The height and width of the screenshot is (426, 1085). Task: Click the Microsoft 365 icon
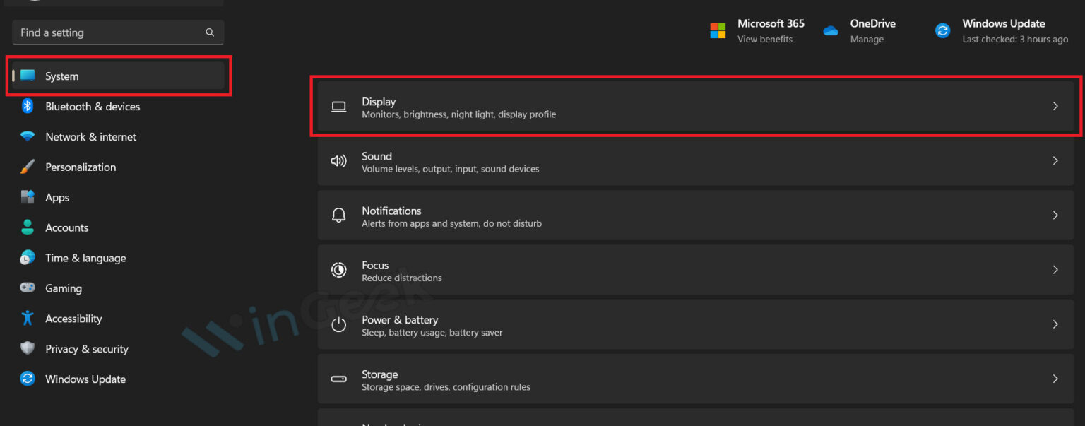pos(717,30)
